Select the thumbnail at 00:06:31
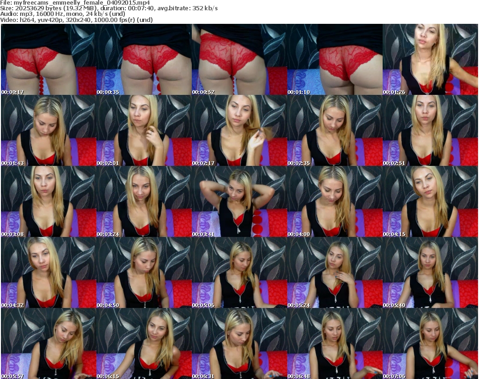Viewport: 479px width, 379px height. click(x=239, y=343)
